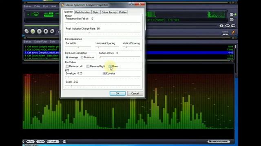Click previous track button in Winamp
This screenshot has height=146, width=261.
pos(27,31)
